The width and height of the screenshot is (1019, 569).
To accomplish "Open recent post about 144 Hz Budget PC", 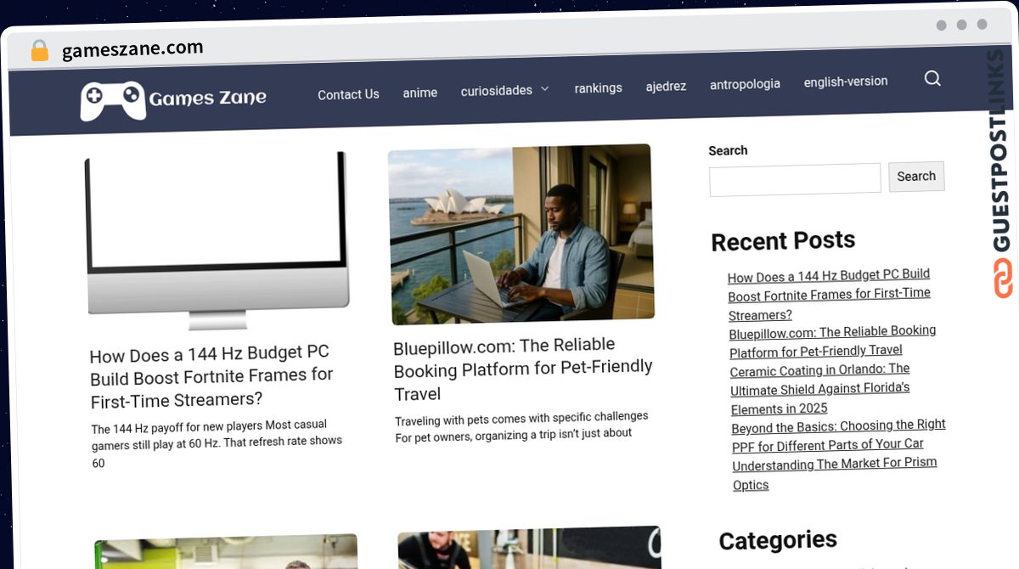I will tap(829, 294).
